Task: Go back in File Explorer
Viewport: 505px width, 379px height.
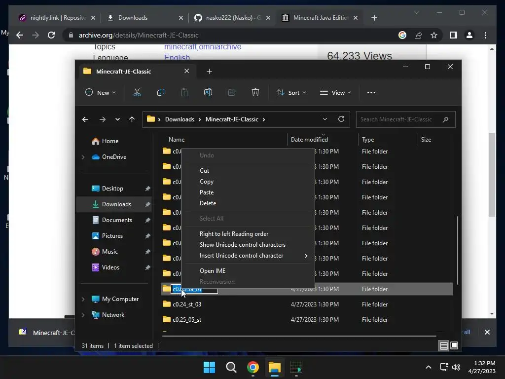Action: point(85,119)
